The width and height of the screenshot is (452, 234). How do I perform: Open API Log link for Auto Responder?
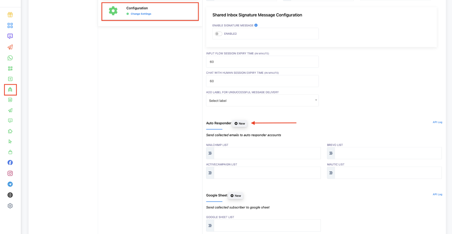[437, 122]
